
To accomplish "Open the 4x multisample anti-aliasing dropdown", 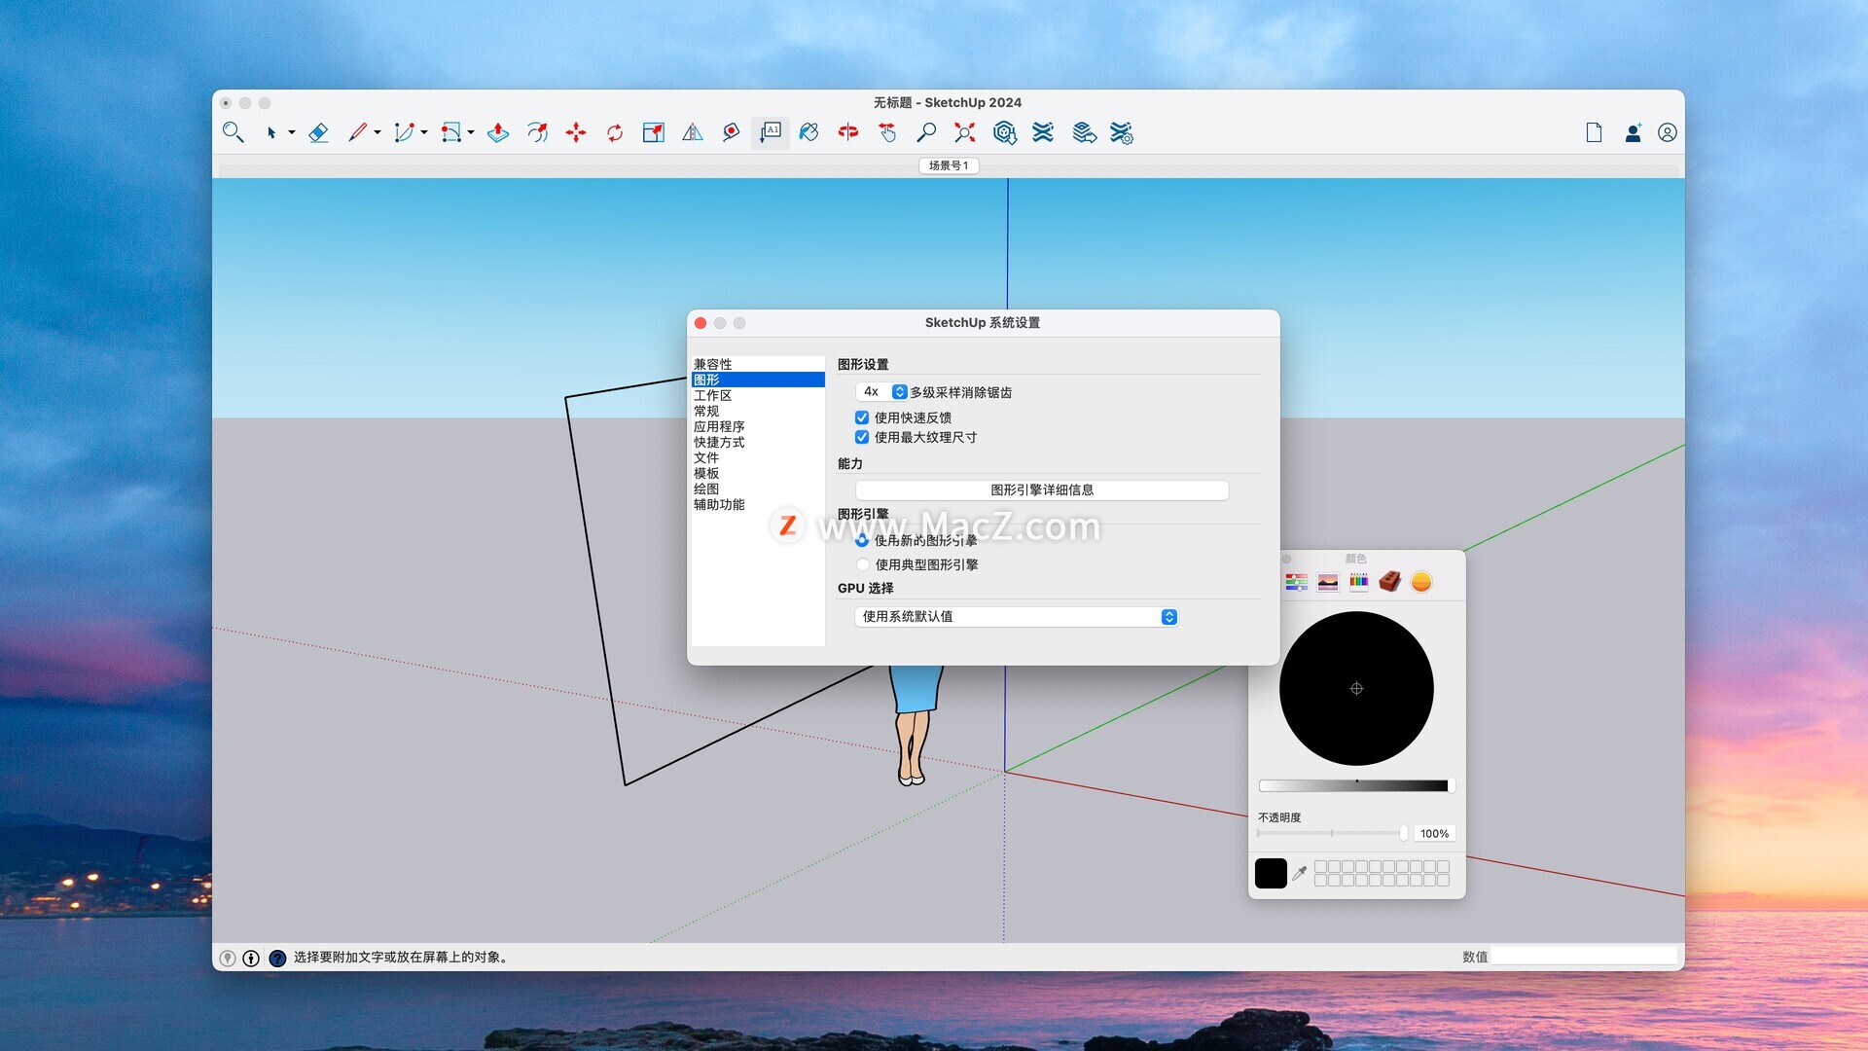I will (x=881, y=392).
